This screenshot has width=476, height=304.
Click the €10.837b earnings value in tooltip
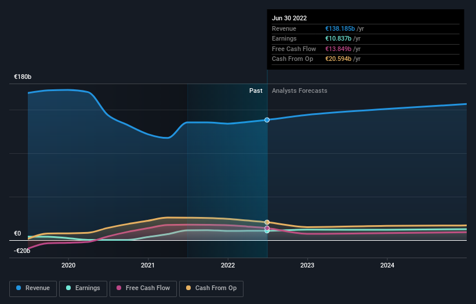[338, 38]
